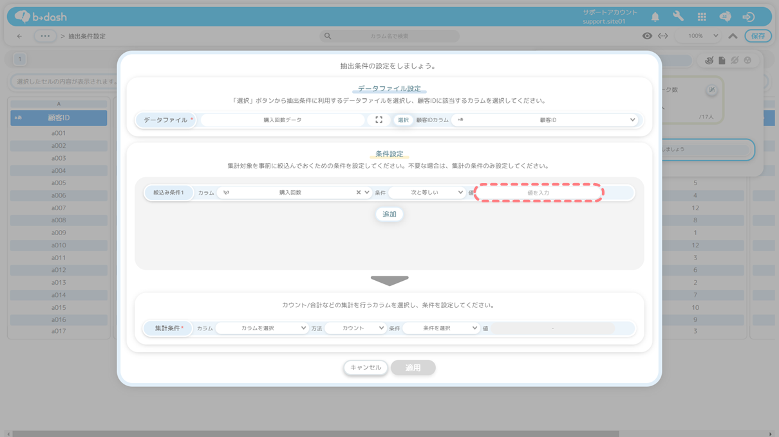Open the 顧客IDカラム dropdown

pyautogui.click(x=546, y=120)
